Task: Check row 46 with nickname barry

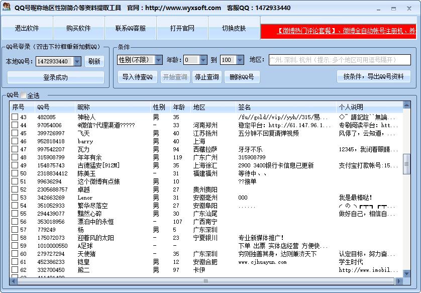Action: click(x=15, y=141)
